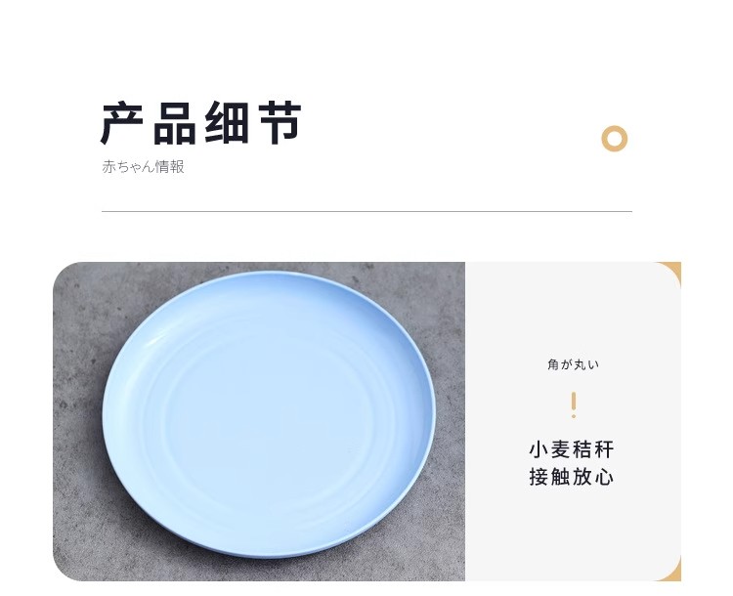Click the gold exclamation mark icon
Screen dimensions: 733x596
point(574,404)
